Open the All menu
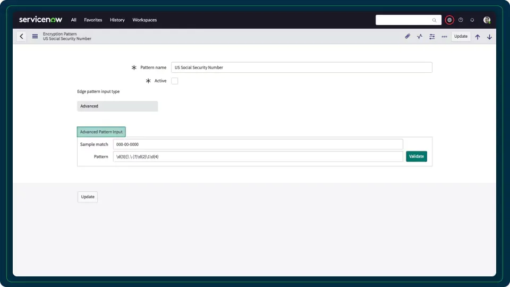This screenshot has width=510, height=287. (73, 20)
